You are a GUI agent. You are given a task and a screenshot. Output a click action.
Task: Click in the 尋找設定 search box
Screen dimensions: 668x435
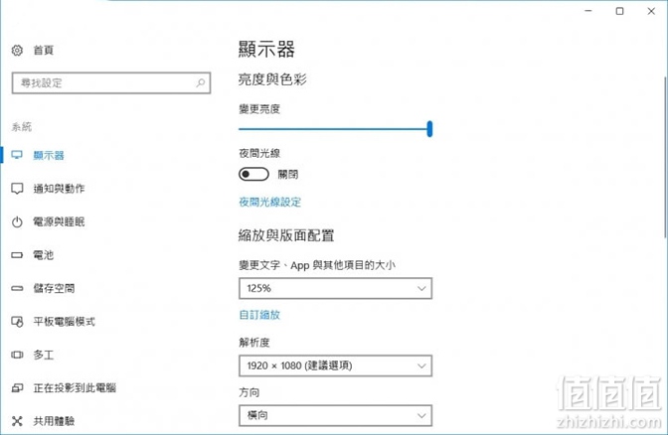tap(111, 82)
